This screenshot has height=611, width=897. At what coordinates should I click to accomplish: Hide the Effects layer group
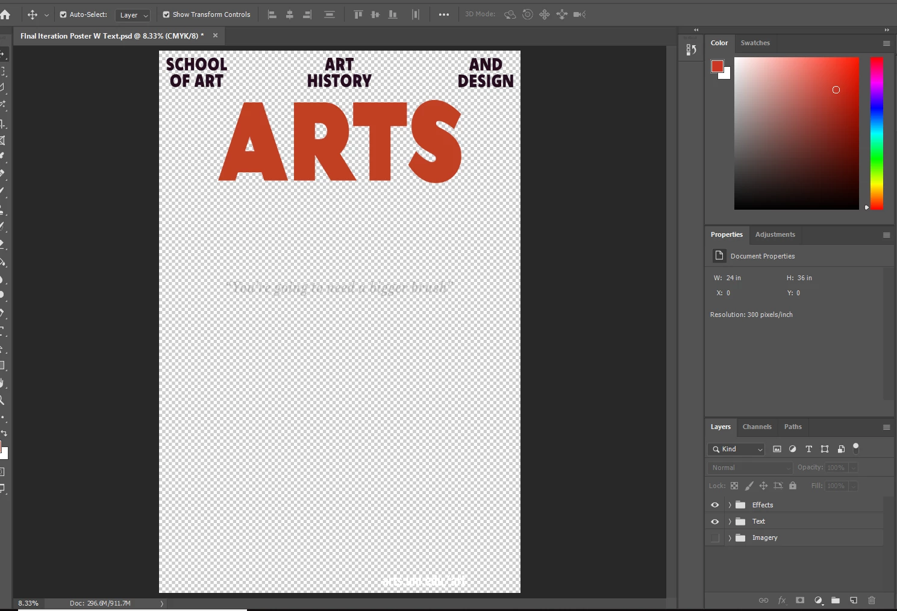click(715, 505)
